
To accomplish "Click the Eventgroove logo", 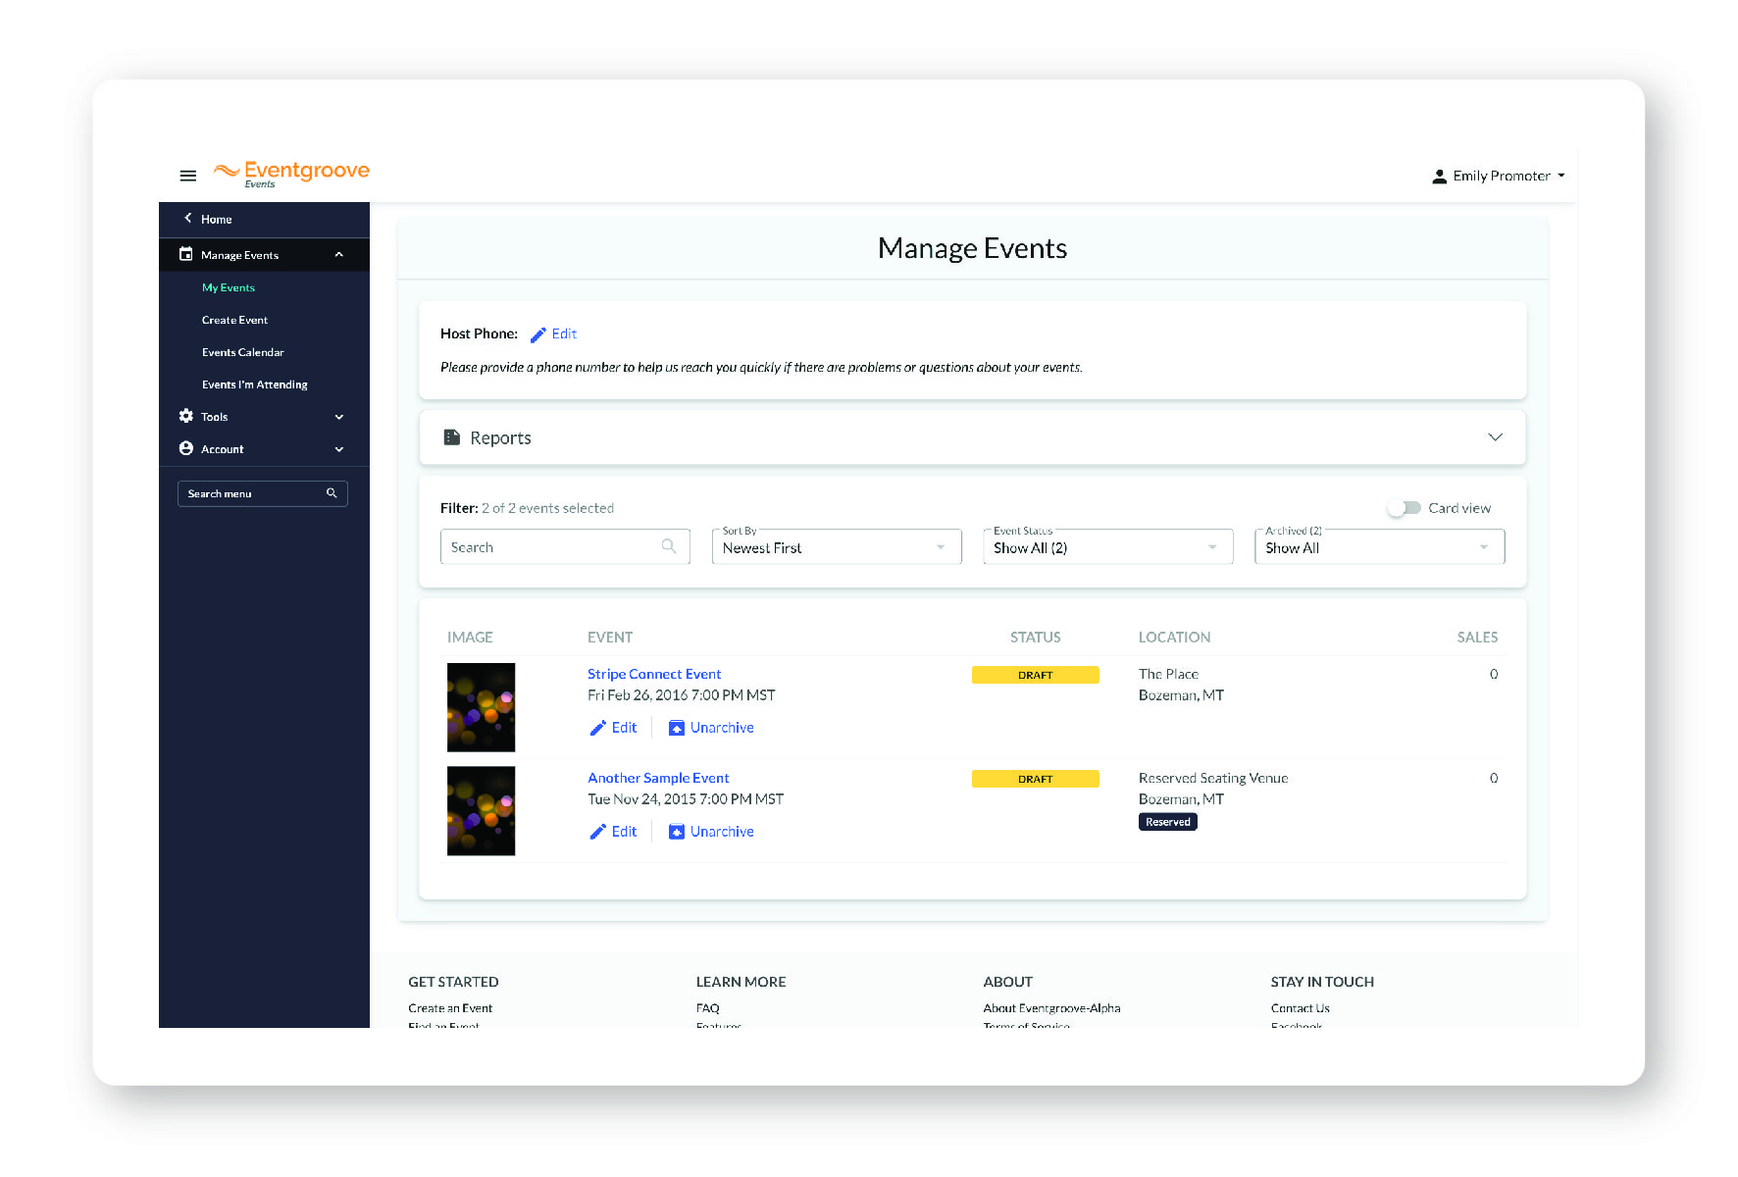I will click(291, 174).
